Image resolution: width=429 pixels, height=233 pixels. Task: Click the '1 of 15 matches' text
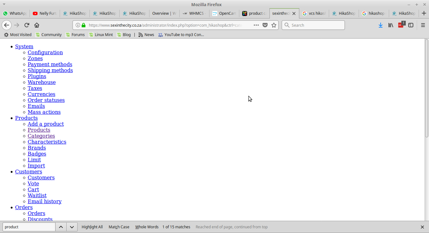tap(176, 227)
